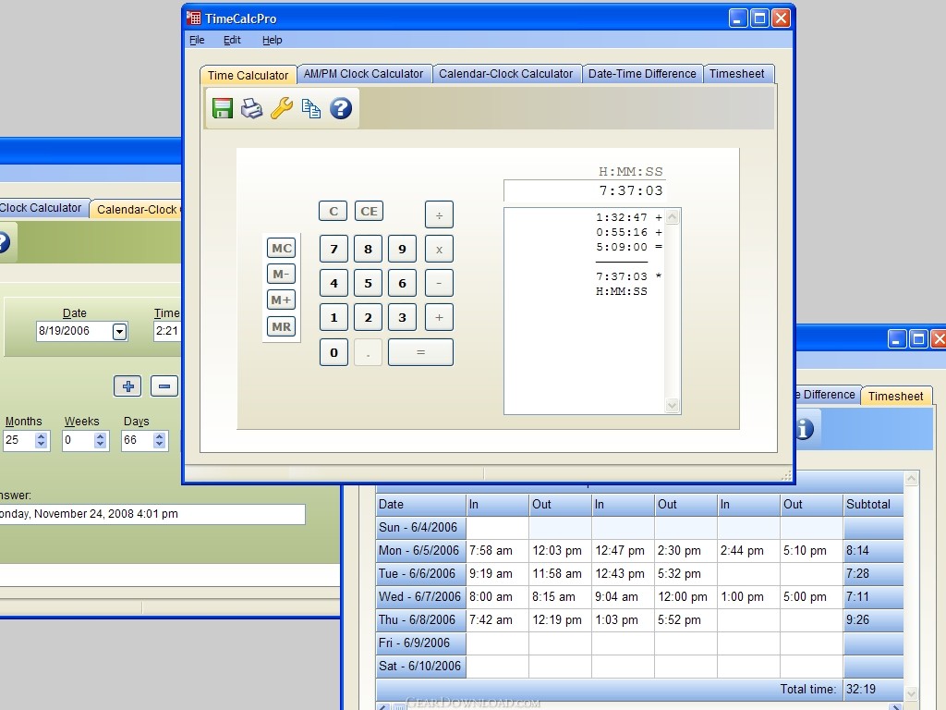Open the Edit menu
946x710 pixels.
point(232,40)
